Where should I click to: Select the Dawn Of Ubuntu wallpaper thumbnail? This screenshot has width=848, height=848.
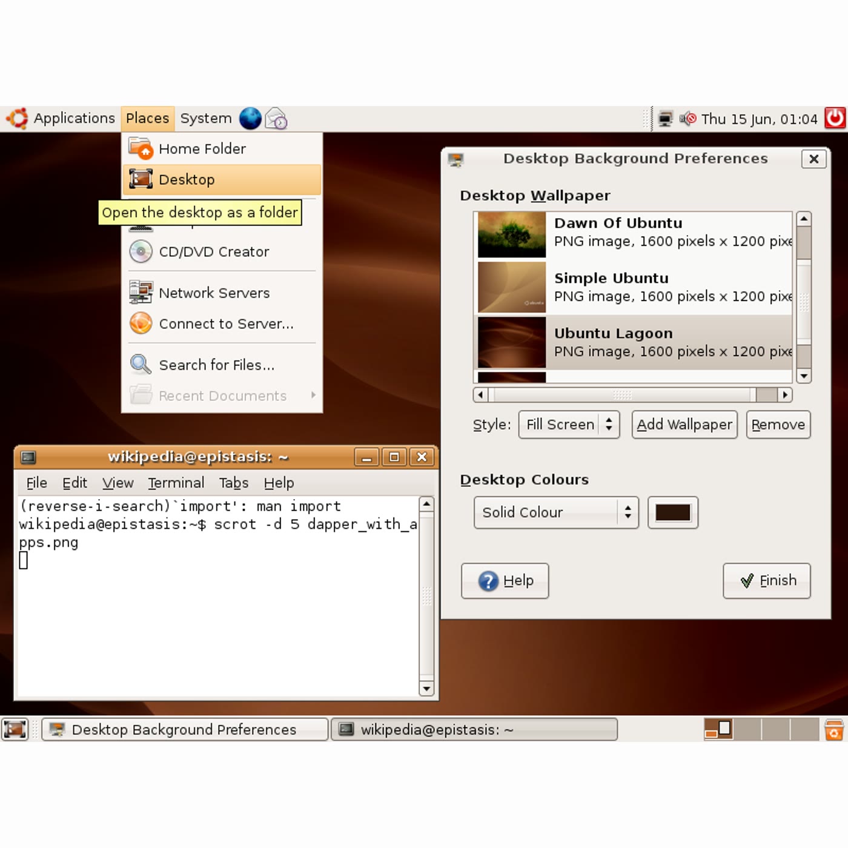click(512, 234)
